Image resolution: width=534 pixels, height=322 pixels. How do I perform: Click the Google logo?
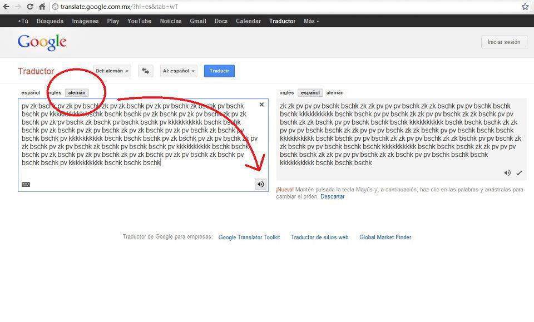point(42,43)
